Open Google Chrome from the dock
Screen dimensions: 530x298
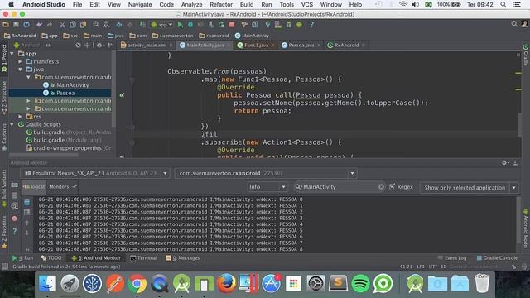pyautogui.click(x=137, y=284)
